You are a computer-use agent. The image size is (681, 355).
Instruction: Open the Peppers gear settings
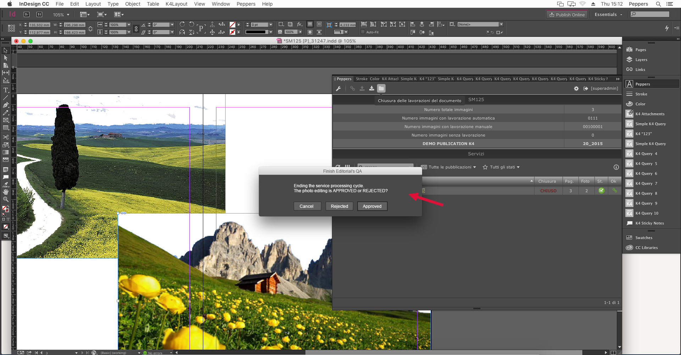pos(576,89)
